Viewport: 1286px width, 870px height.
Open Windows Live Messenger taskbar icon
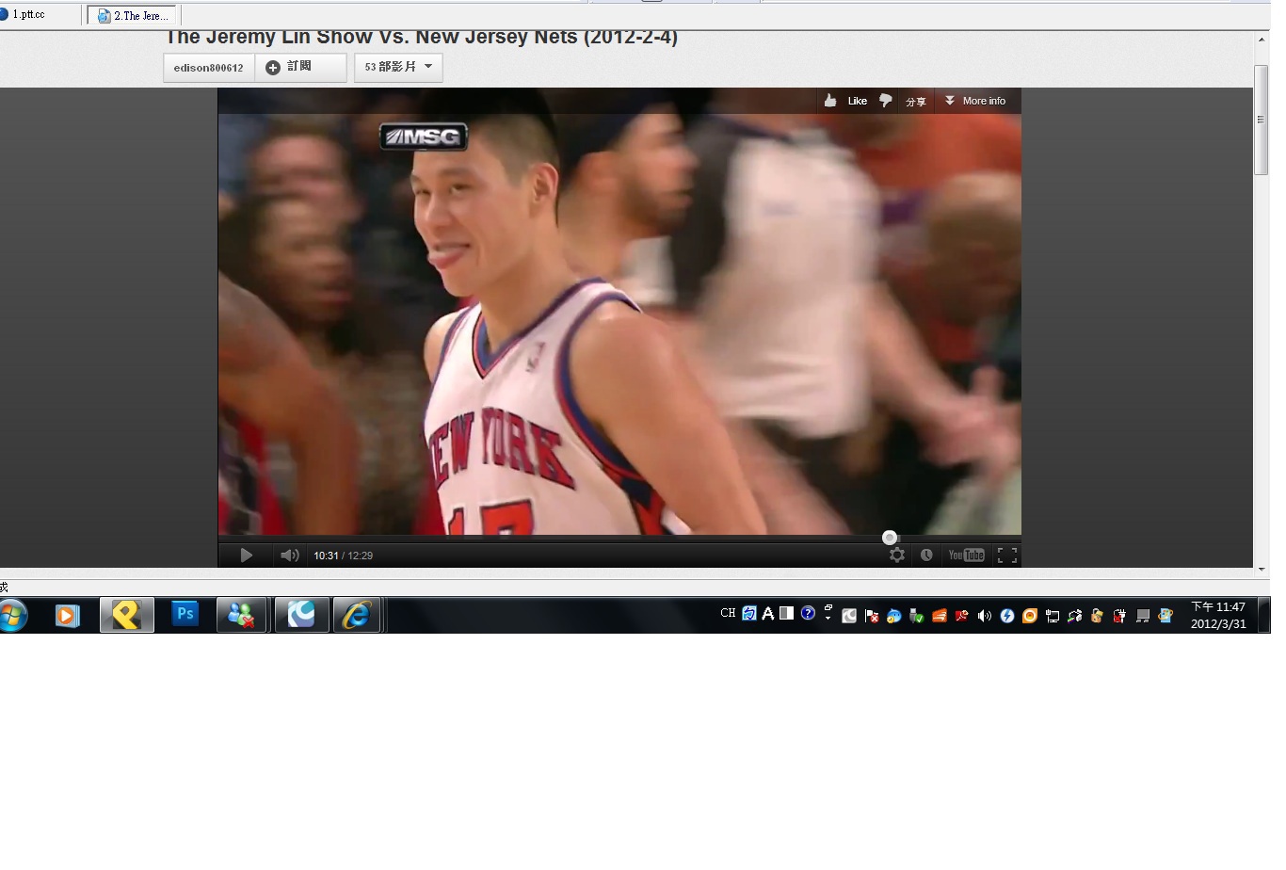[x=241, y=616]
